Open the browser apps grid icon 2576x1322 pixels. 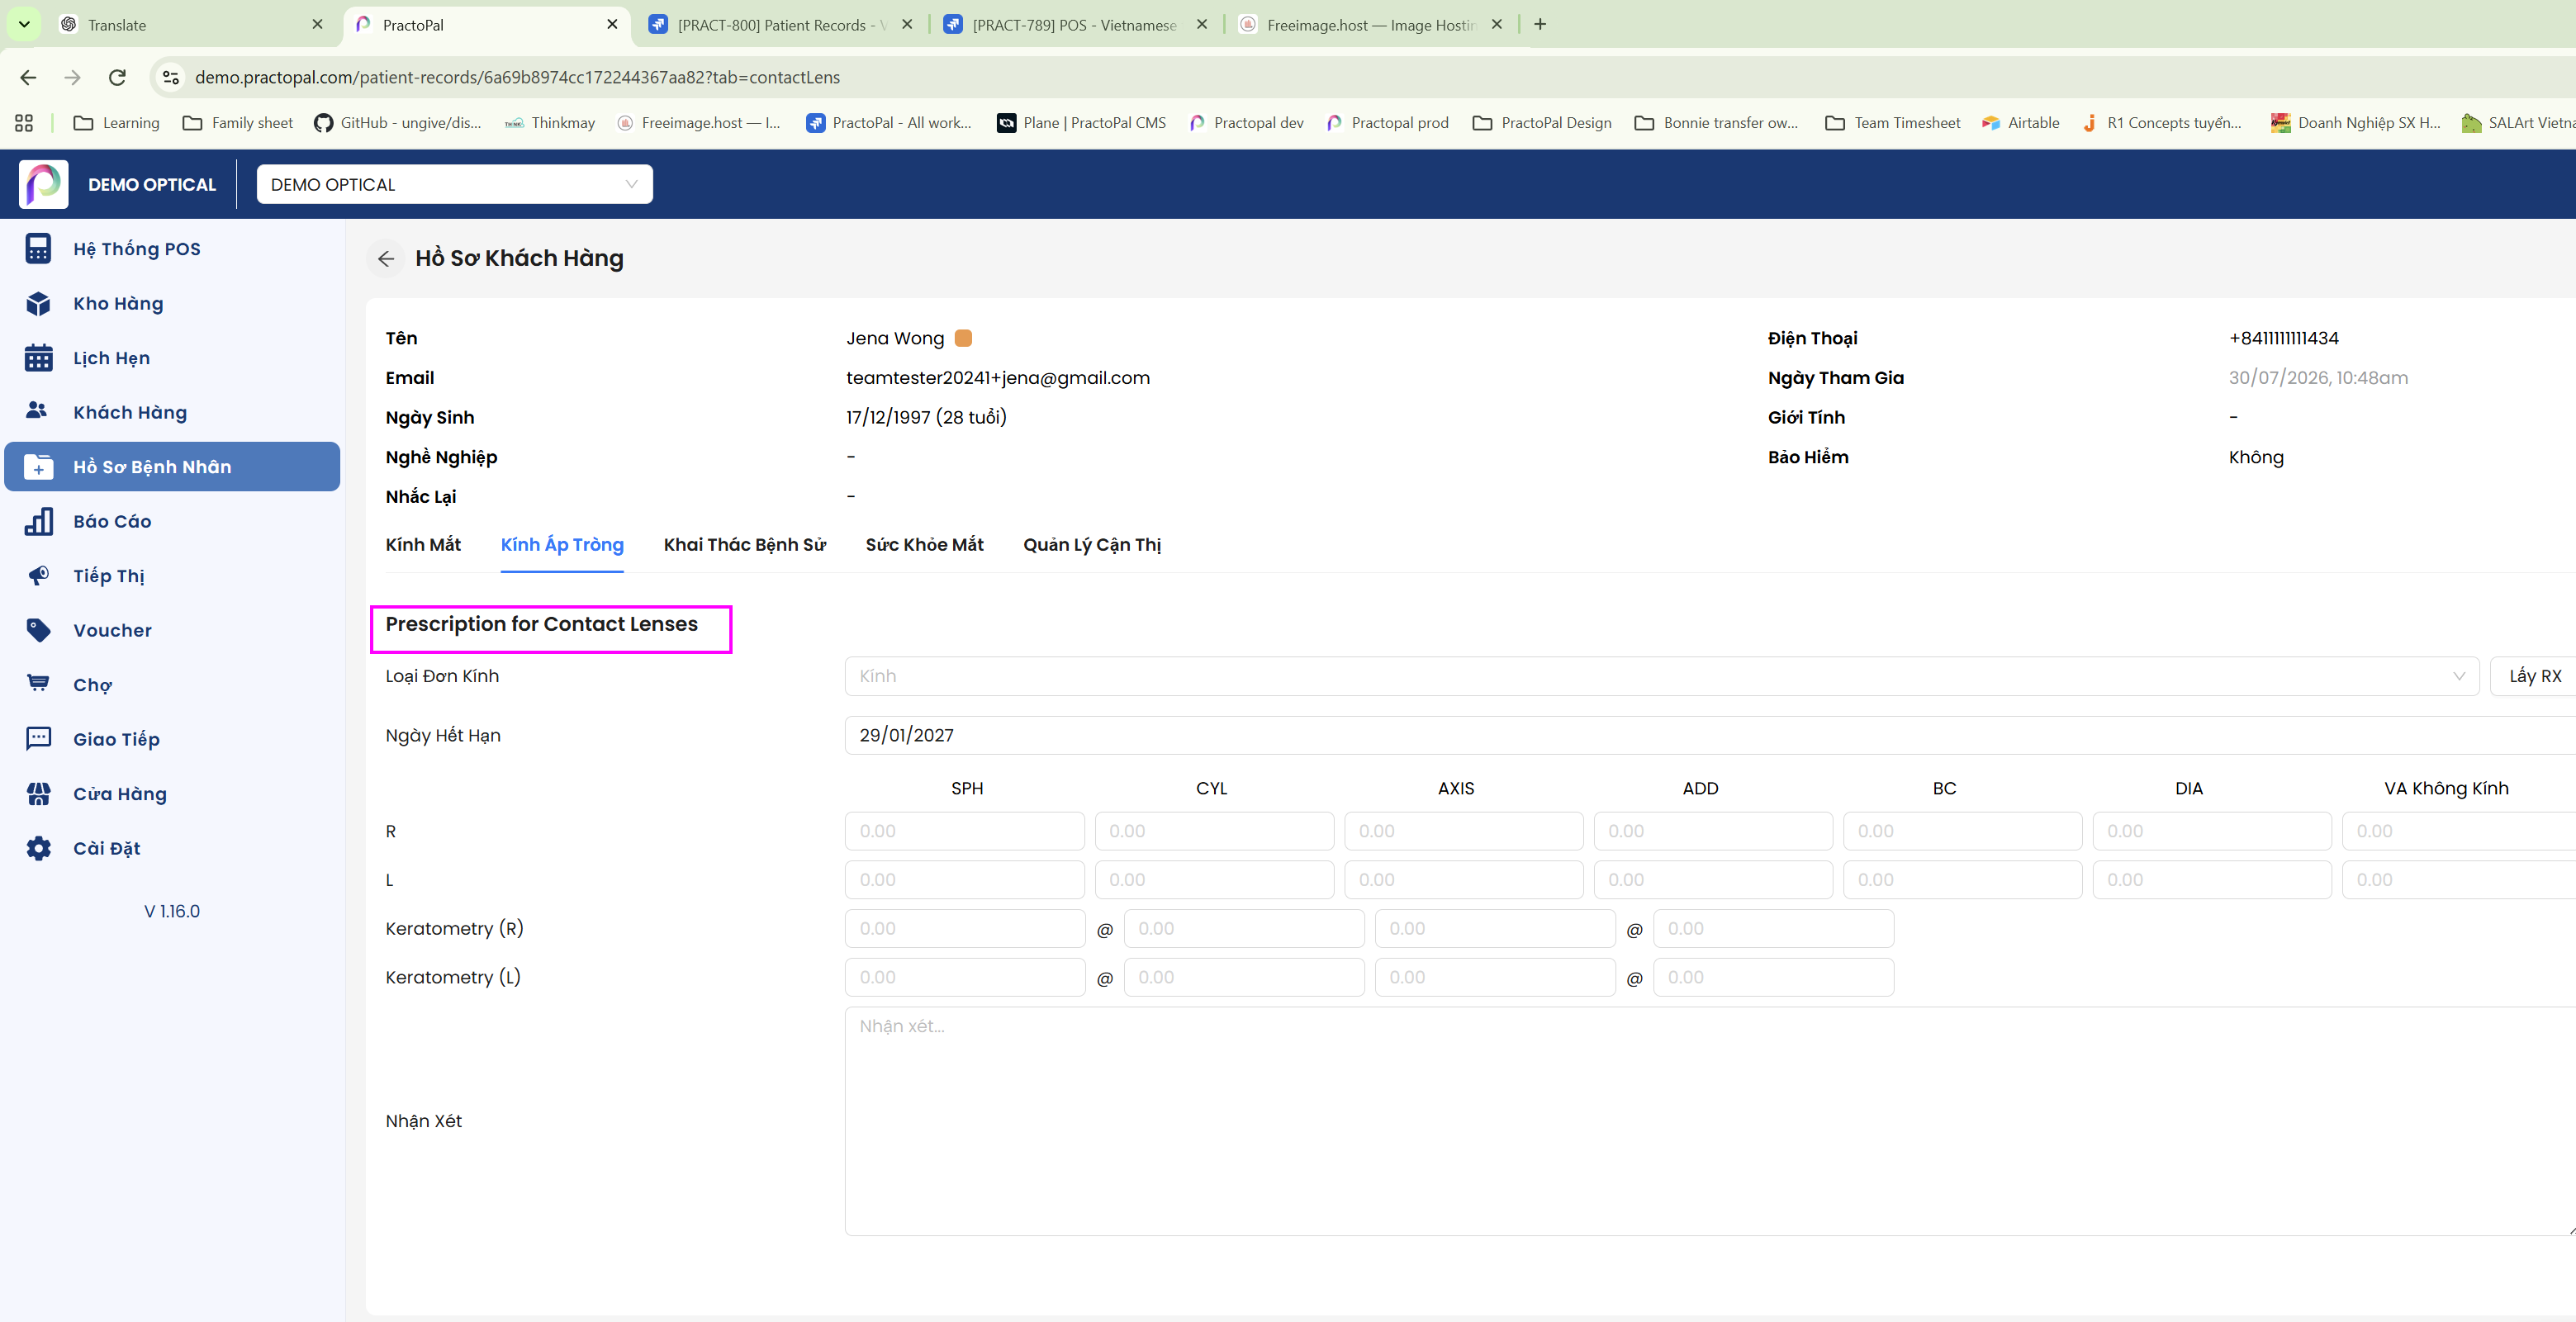tap(24, 123)
